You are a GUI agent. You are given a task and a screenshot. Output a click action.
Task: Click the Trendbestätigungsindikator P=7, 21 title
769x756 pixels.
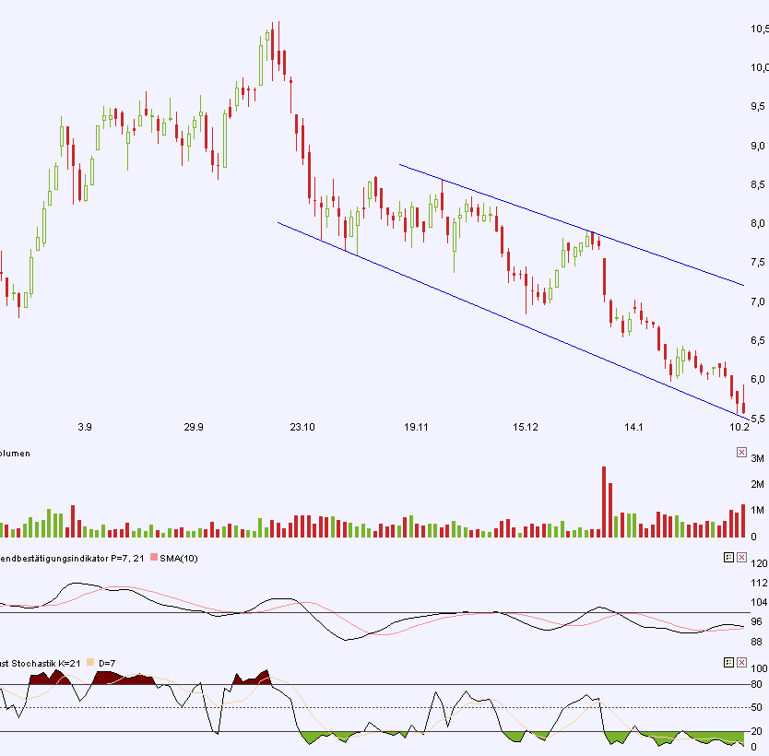(x=72, y=558)
